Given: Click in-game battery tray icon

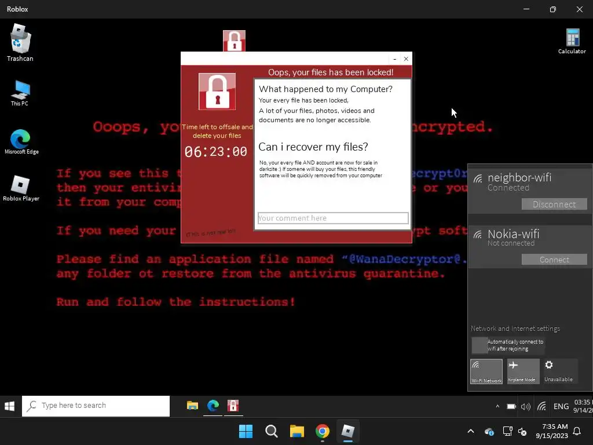Looking at the screenshot, I should pos(511,406).
